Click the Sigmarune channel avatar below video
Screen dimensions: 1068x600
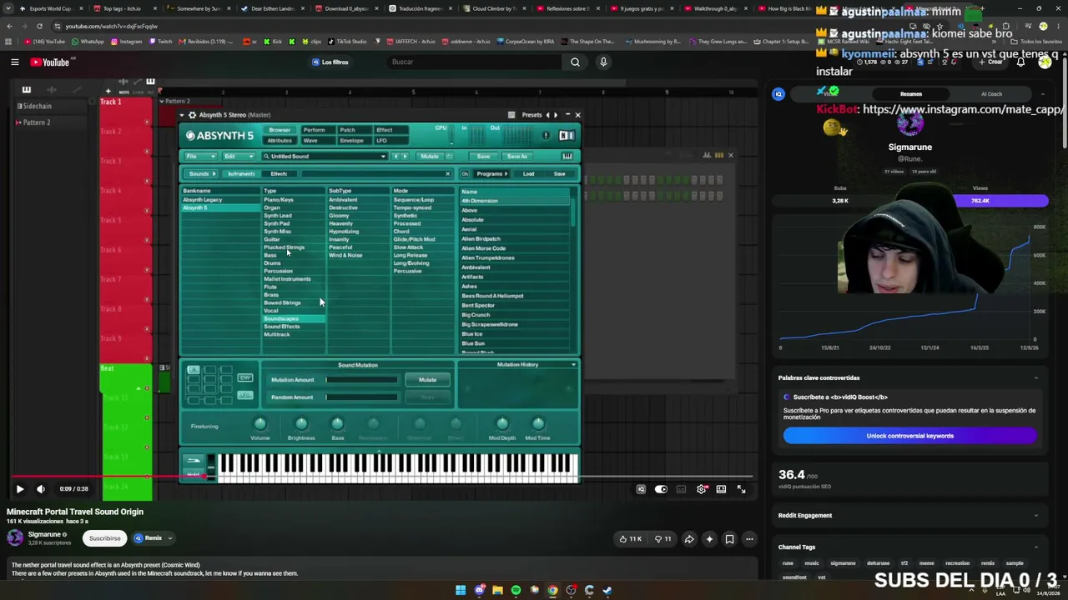click(x=15, y=537)
